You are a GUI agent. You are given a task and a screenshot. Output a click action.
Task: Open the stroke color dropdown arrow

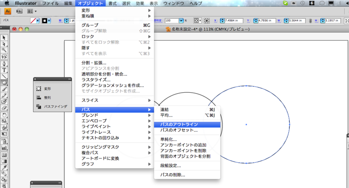(x=49, y=20)
